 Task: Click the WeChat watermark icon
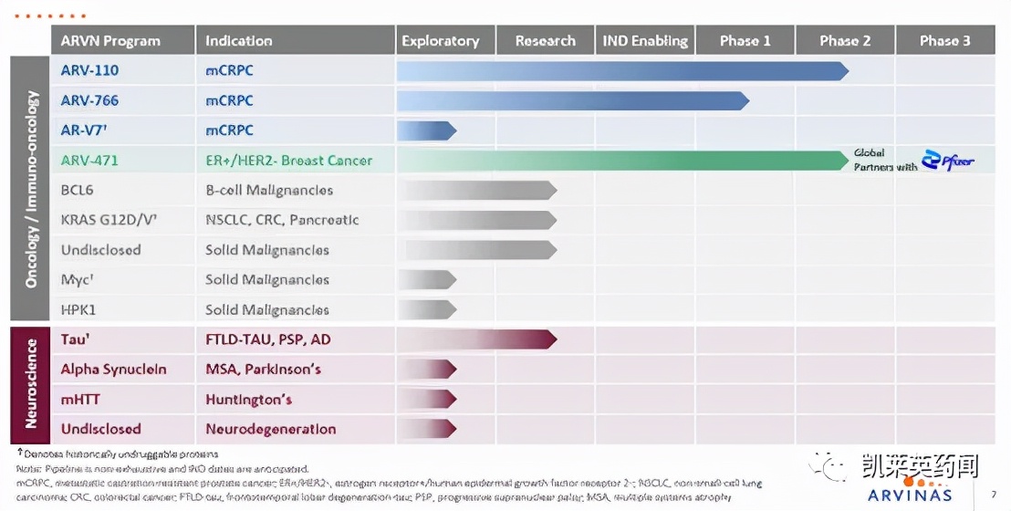coord(833,469)
